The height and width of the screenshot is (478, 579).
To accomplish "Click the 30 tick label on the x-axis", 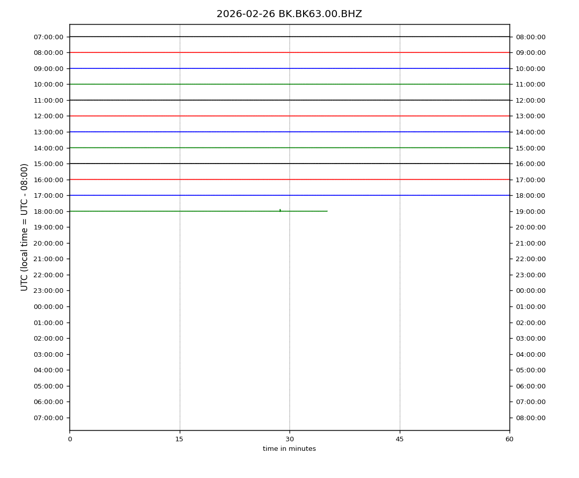I will coord(289,439).
